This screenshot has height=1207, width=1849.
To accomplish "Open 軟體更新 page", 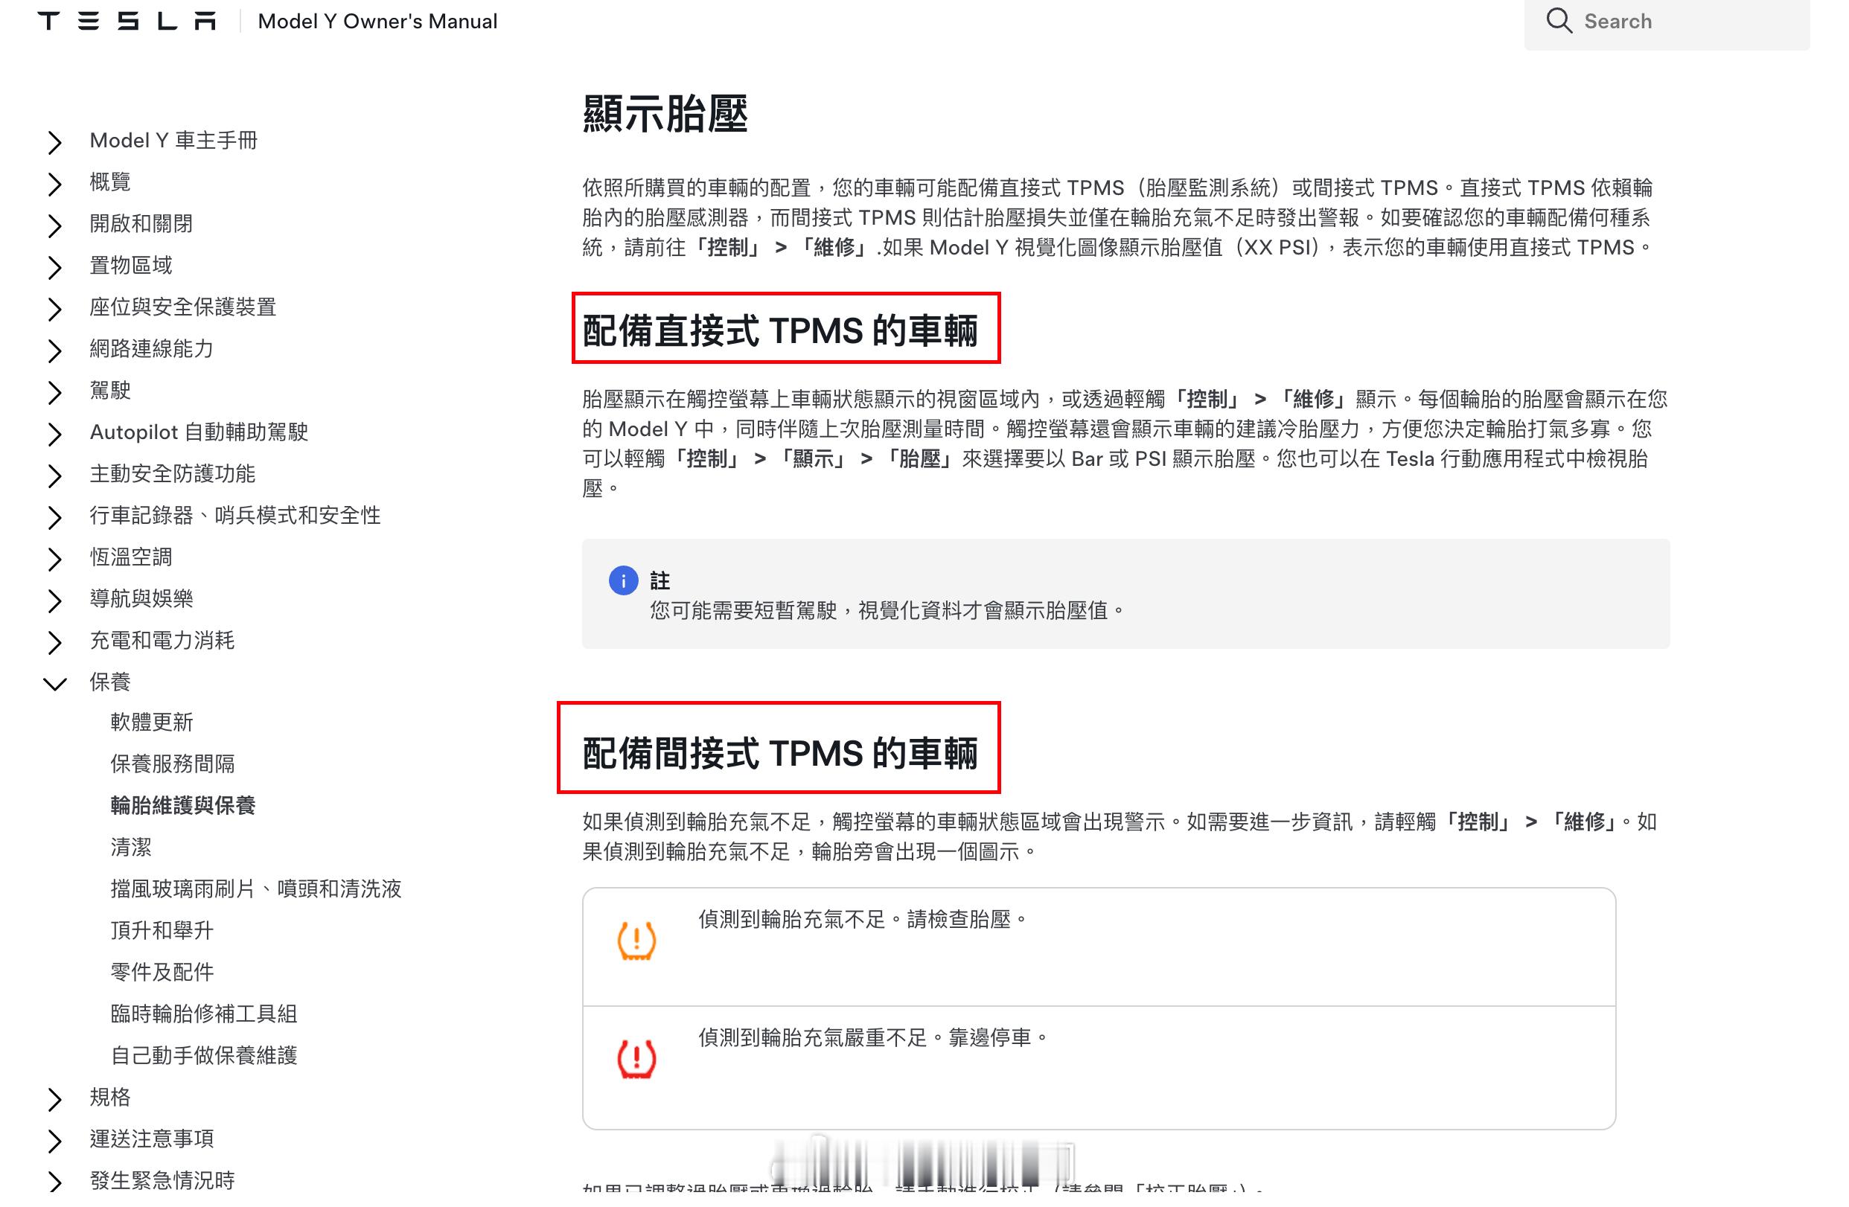I will (x=152, y=723).
